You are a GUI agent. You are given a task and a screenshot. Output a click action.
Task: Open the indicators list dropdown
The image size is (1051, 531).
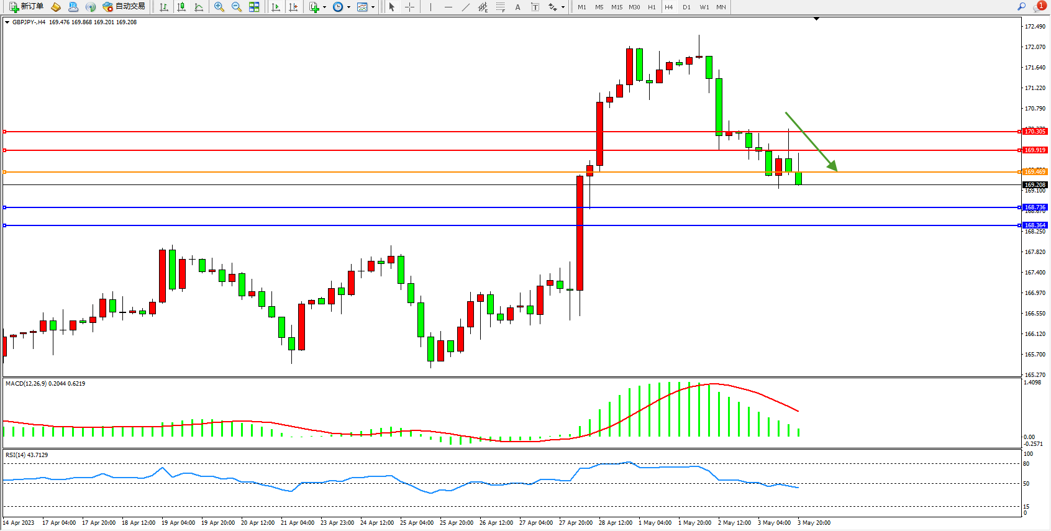pyautogui.click(x=324, y=7)
